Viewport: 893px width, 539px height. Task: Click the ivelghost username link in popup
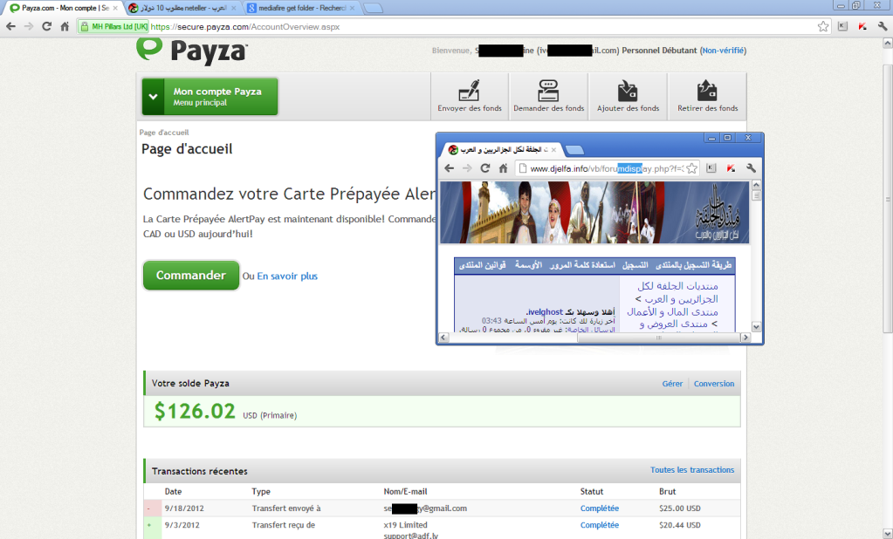point(544,312)
